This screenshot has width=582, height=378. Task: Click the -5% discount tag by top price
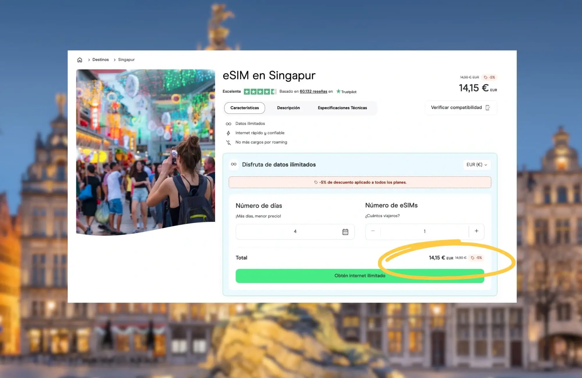(x=489, y=77)
